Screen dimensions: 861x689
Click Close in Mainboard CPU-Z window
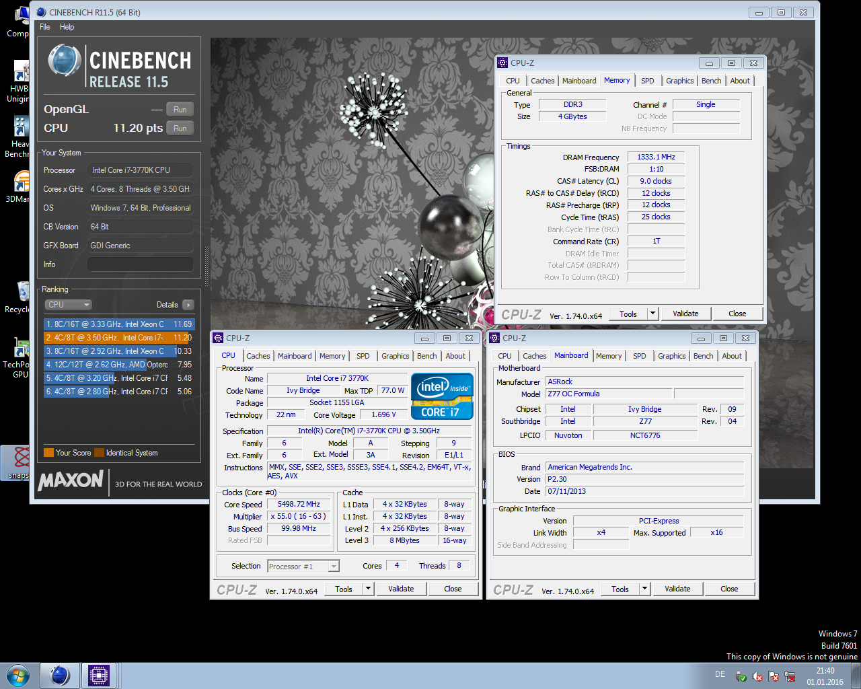[x=729, y=589]
